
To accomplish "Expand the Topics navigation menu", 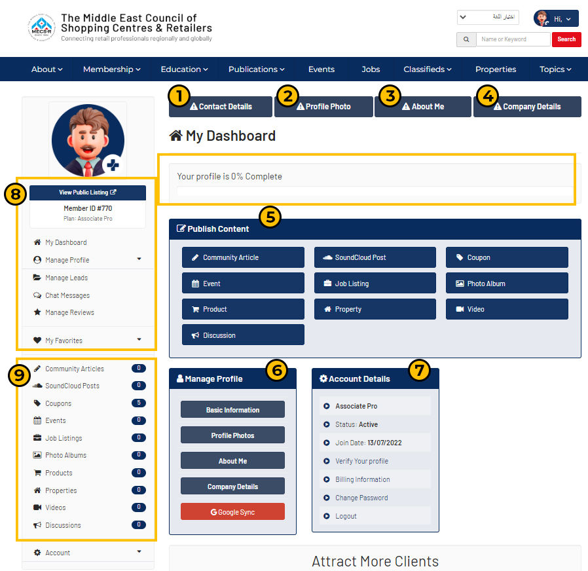I will [x=555, y=69].
